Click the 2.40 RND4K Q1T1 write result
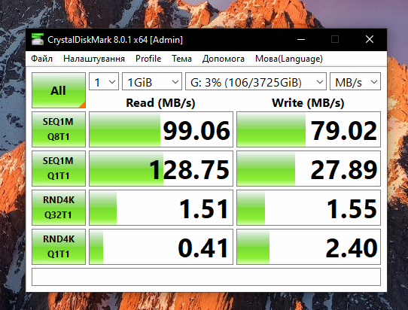408x310 pixels. tap(309, 247)
